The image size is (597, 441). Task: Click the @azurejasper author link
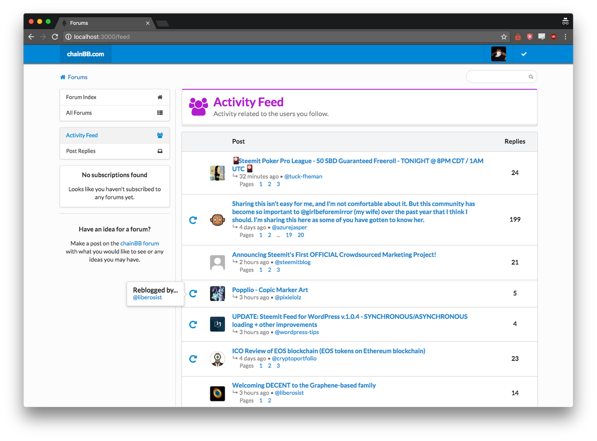(290, 228)
